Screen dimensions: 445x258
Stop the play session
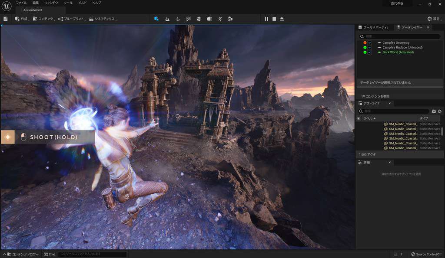(274, 19)
